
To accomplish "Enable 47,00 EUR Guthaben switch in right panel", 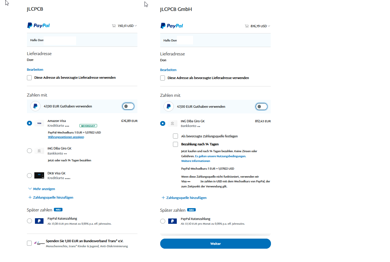I will 261,107.
